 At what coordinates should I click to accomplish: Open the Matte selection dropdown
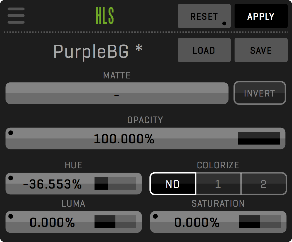pyautogui.click(x=117, y=93)
